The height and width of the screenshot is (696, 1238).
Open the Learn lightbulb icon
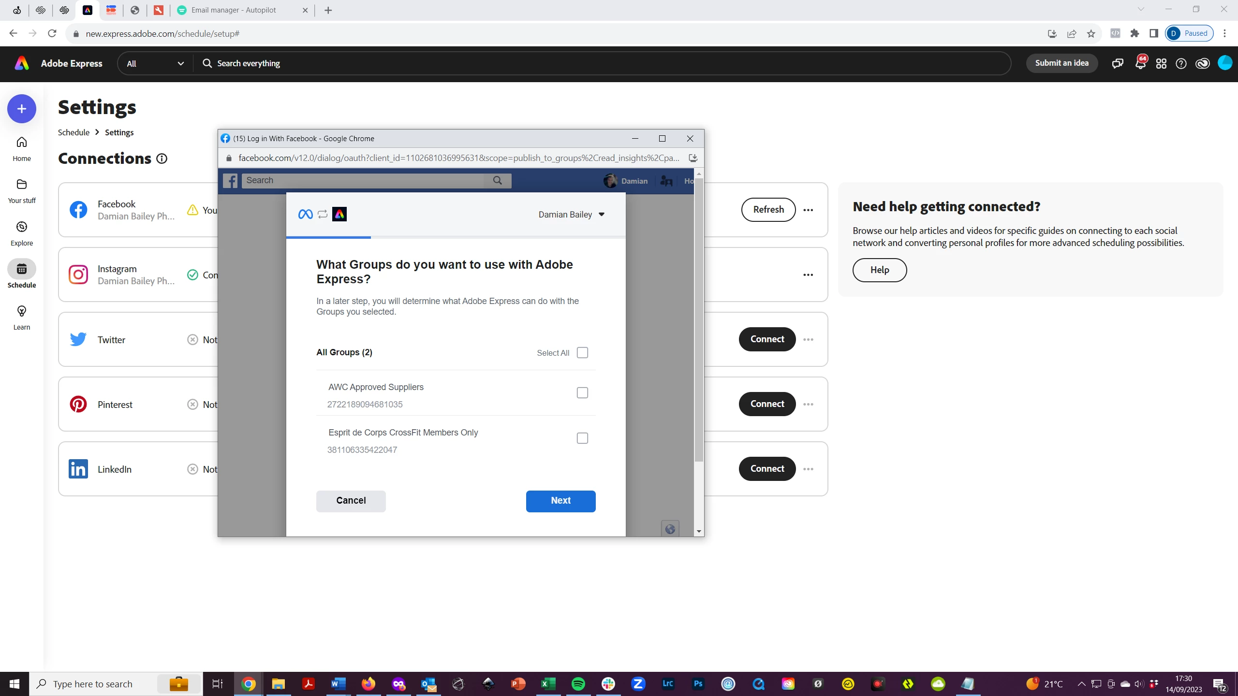[x=22, y=311]
